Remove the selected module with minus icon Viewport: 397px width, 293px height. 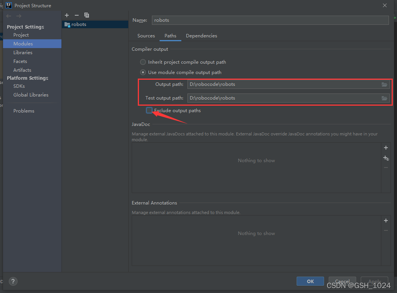(77, 15)
